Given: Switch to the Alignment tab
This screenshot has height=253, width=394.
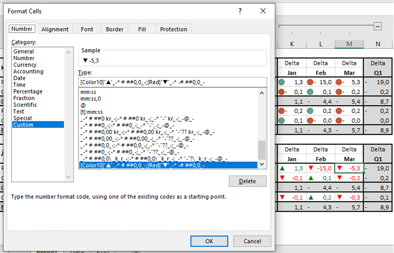Looking at the screenshot, I should tap(55, 29).
